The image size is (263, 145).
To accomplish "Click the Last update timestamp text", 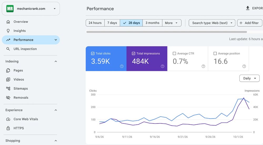I will point(246,39).
